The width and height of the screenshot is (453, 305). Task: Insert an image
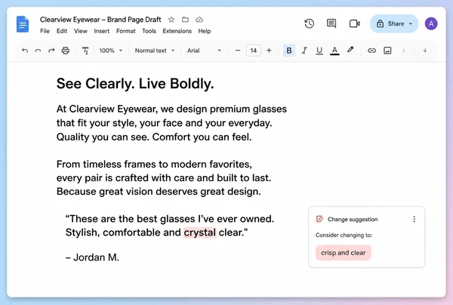pos(387,51)
